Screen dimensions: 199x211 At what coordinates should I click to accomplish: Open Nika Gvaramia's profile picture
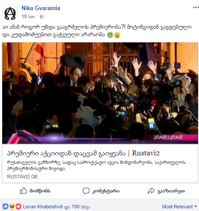click(10, 12)
